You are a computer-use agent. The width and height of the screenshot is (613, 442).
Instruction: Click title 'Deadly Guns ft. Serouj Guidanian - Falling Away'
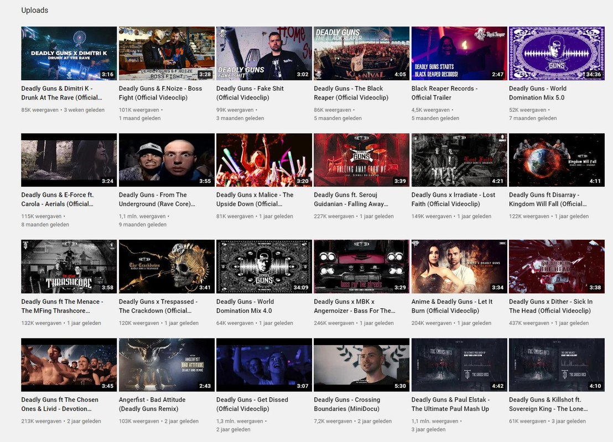pos(351,199)
